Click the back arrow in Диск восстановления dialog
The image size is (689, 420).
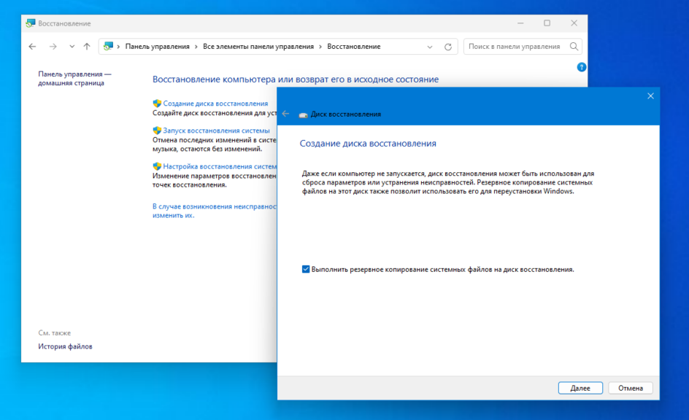(x=286, y=114)
